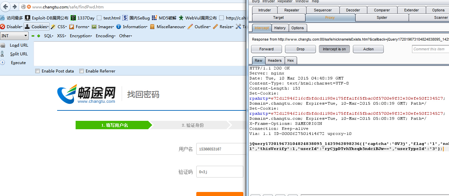The image size is (449, 196).
Task: Open the Intruder menu in Burp menu bar
Action: [x=269, y=1]
